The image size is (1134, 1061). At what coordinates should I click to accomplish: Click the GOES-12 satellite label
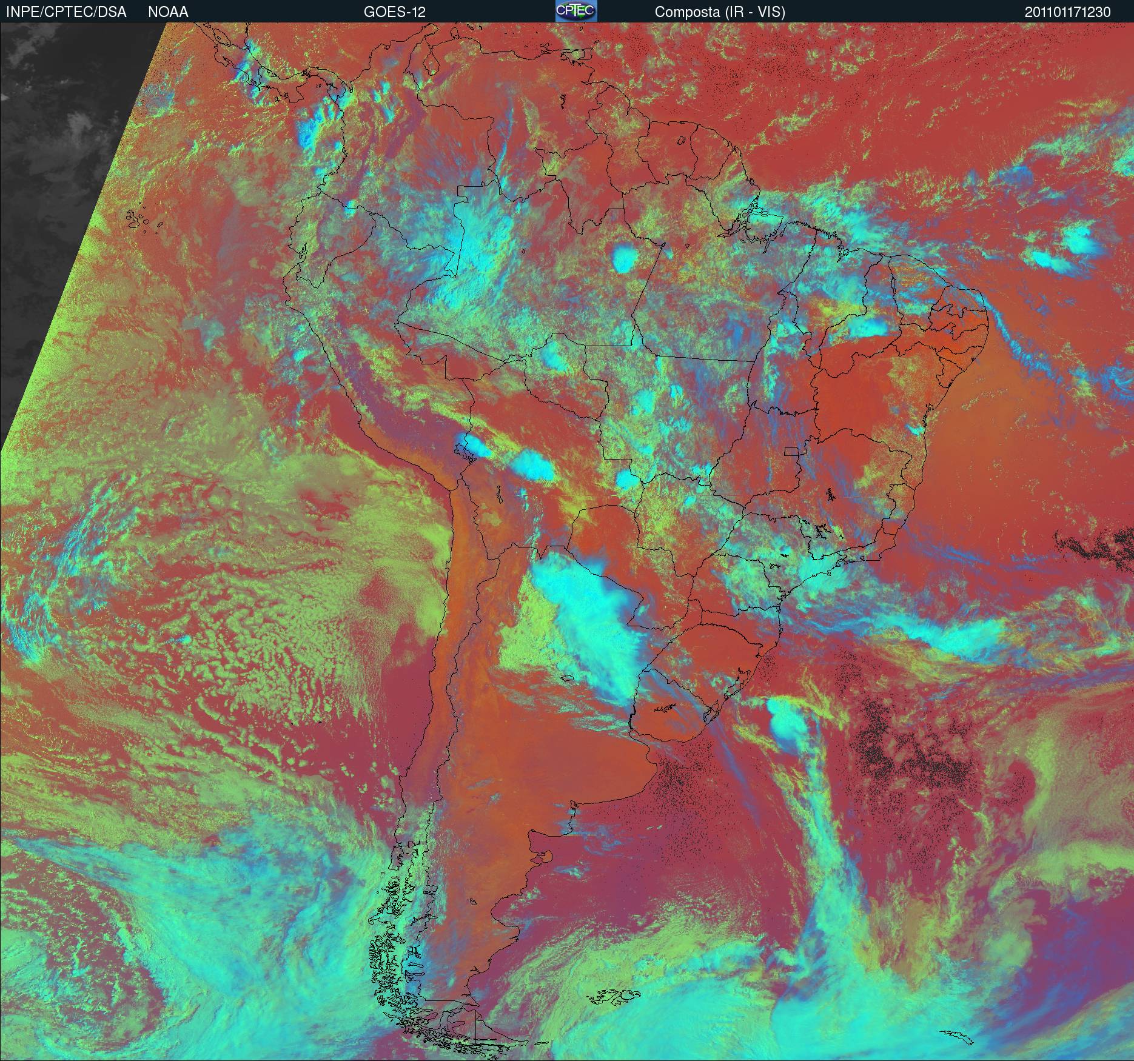(x=394, y=12)
